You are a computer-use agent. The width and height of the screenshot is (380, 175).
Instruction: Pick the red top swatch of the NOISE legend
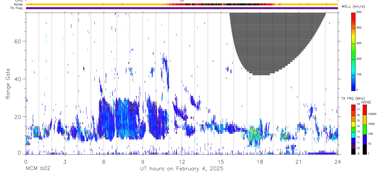(x=365, y=110)
